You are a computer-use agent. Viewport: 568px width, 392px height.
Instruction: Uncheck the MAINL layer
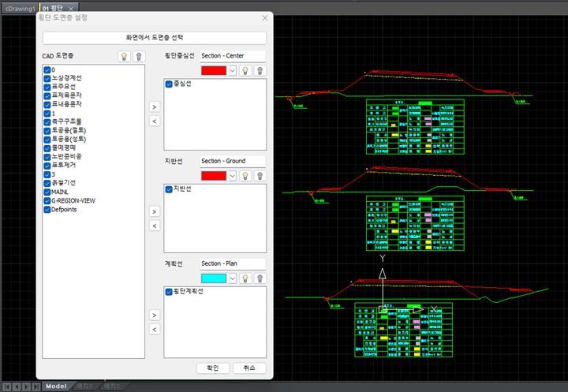(x=47, y=192)
